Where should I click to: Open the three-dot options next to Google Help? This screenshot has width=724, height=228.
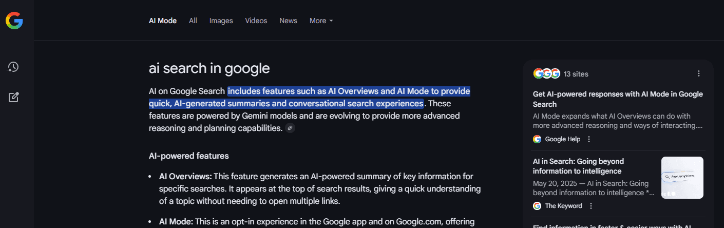[589, 139]
